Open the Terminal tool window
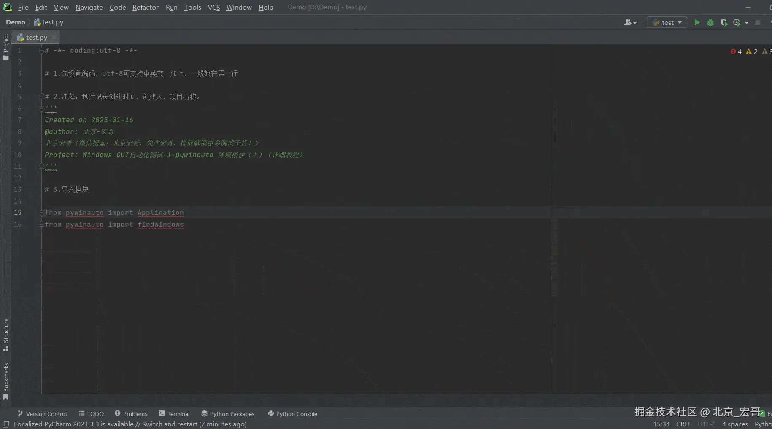772x429 pixels. coord(174,414)
